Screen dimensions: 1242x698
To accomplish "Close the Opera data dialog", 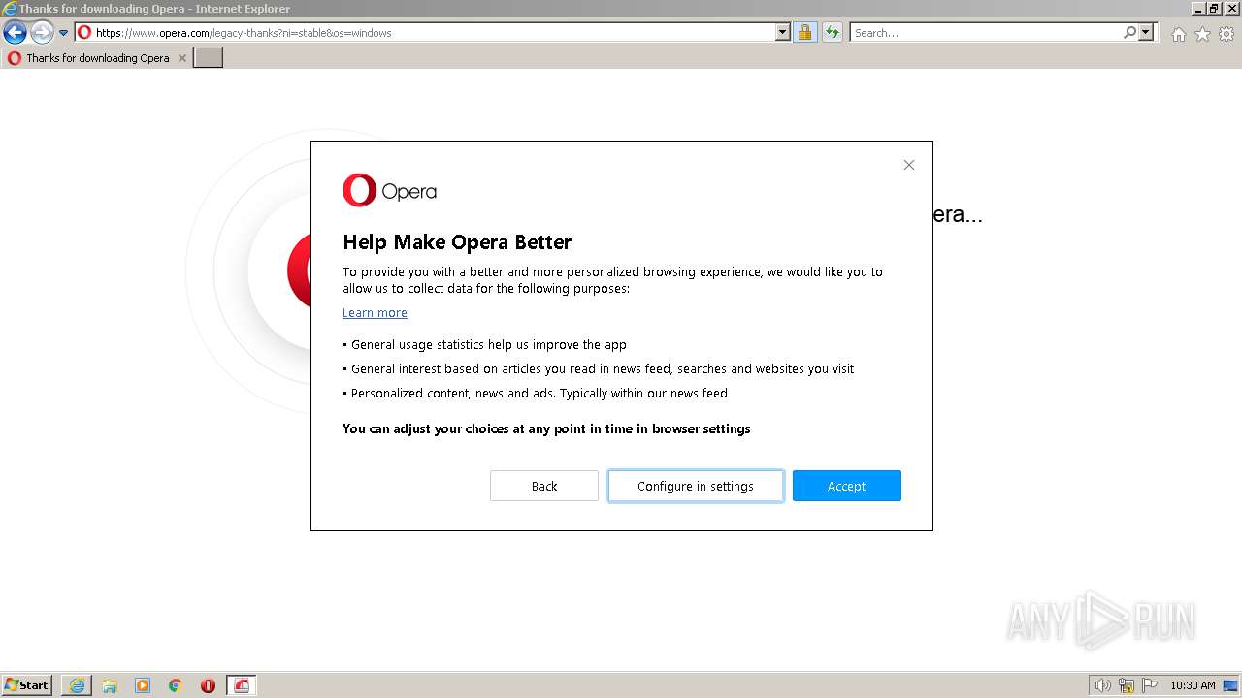I will coord(909,165).
